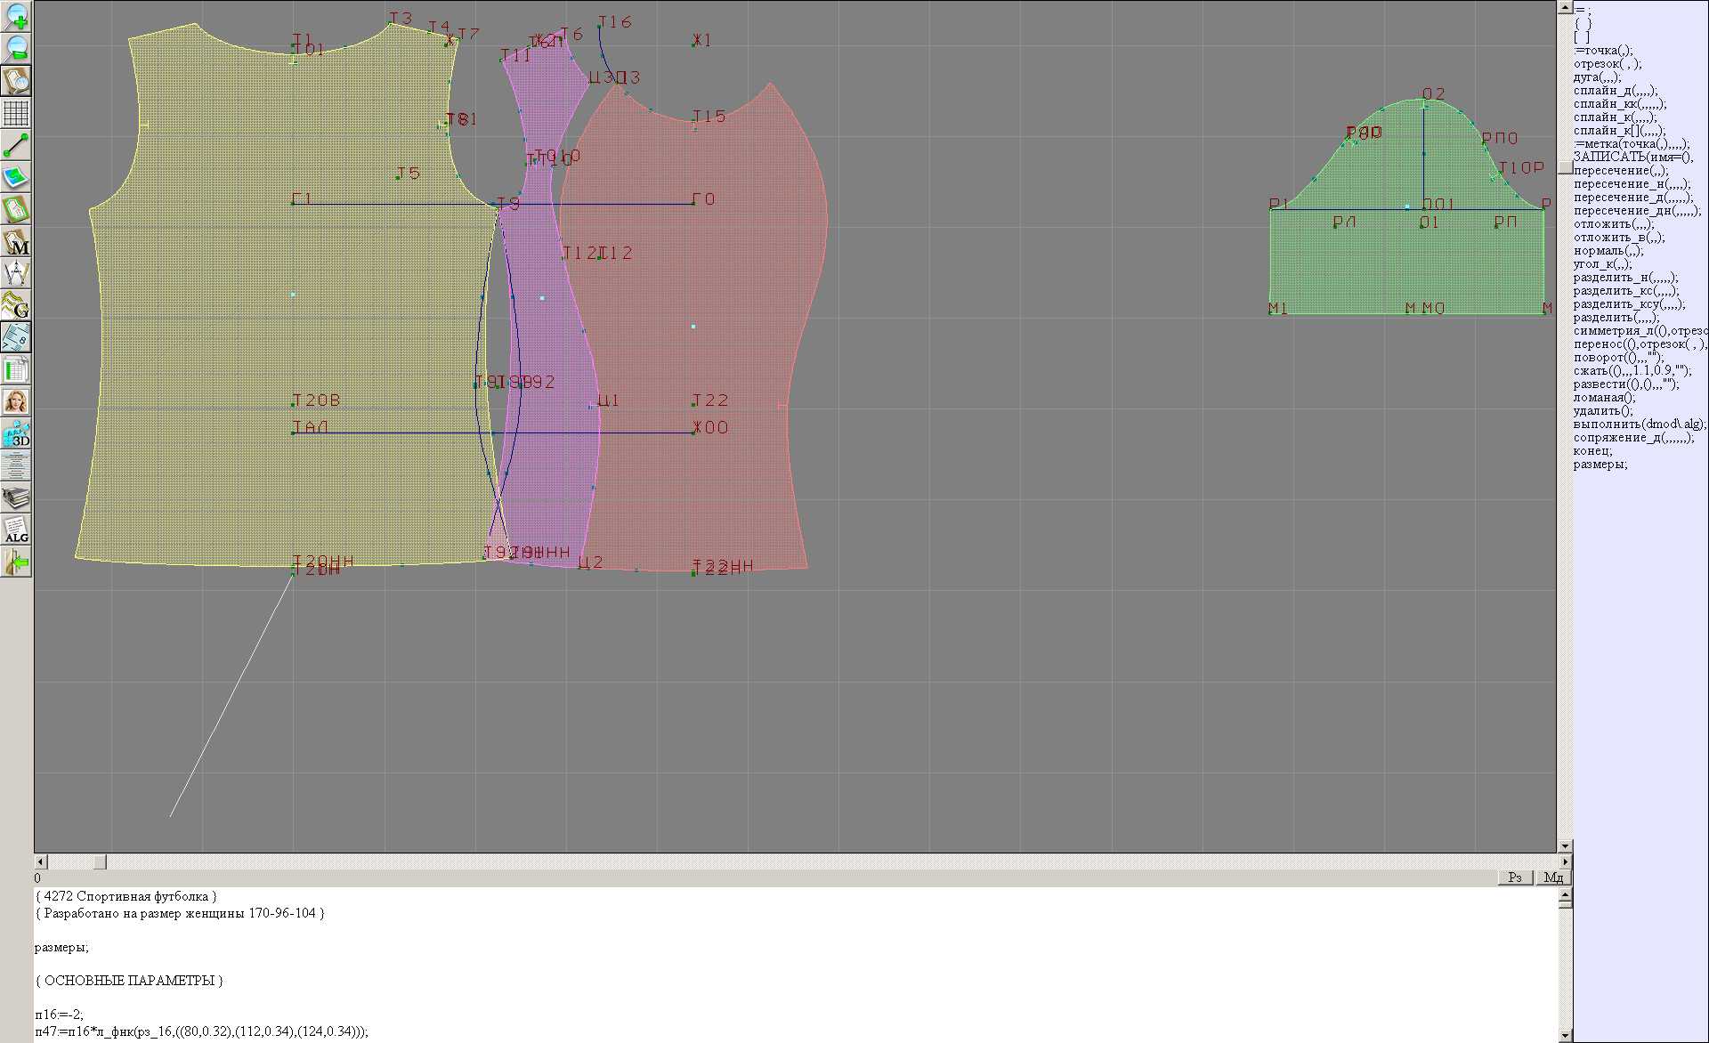Image resolution: width=1709 pixels, height=1043 pixels.
Task: Toggle the grid display icon
Action: tap(16, 113)
